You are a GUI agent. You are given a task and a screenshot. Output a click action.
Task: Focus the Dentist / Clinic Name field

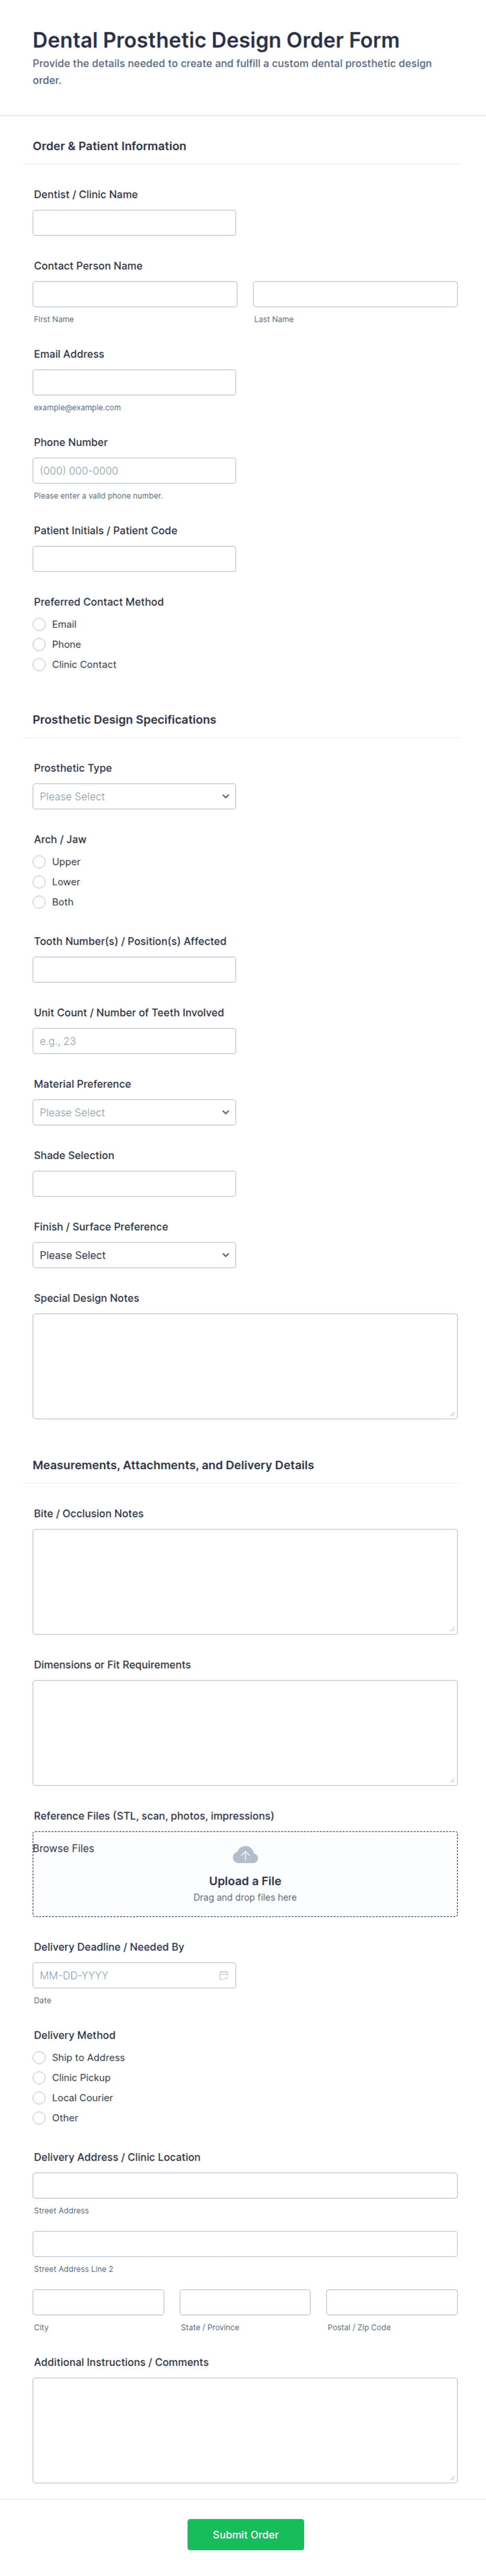pos(134,223)
